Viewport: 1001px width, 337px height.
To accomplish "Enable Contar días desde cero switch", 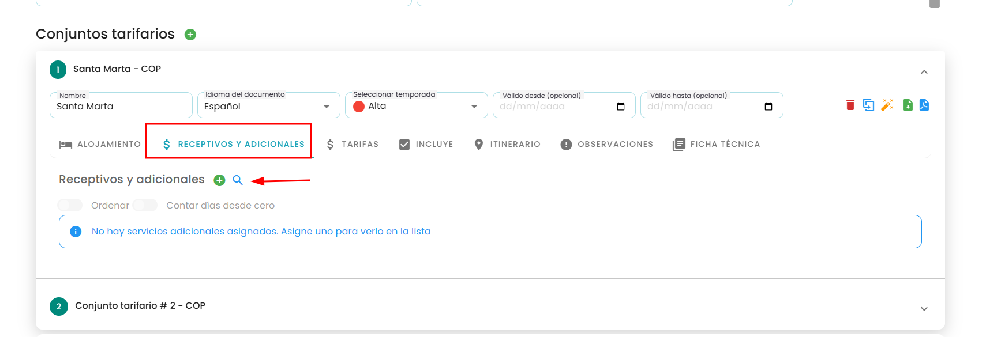I will (x=145, y=205).
